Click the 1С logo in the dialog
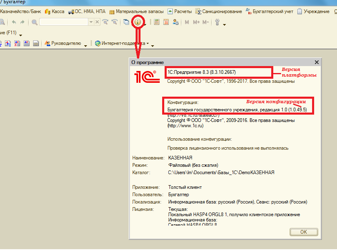337x250 pixels. pyautogui.click(x=147, y=77)
